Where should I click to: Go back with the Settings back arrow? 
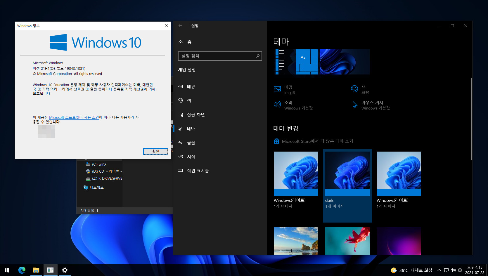[180, 26]
